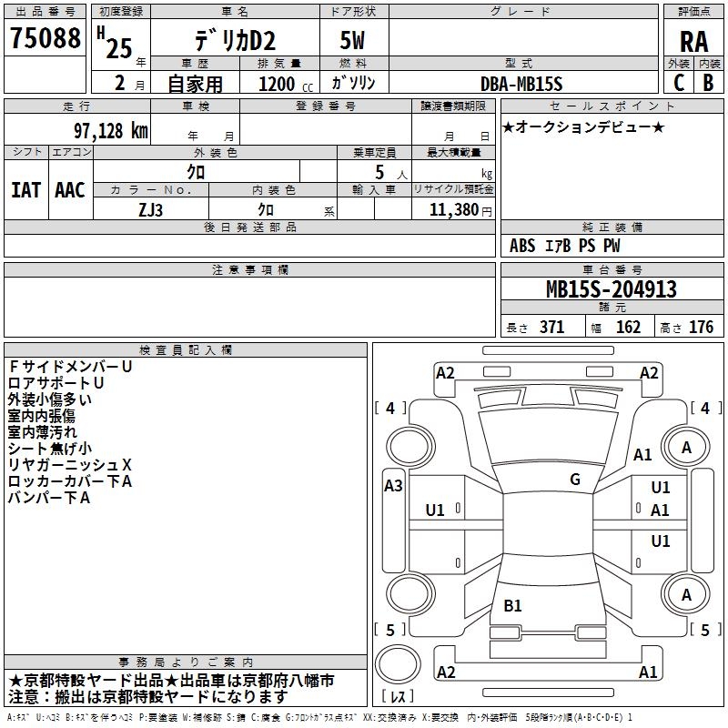Click the B1 dent mark on rear hatch
This screenshot has width=728, height=728.
click(x=512, y=606)
